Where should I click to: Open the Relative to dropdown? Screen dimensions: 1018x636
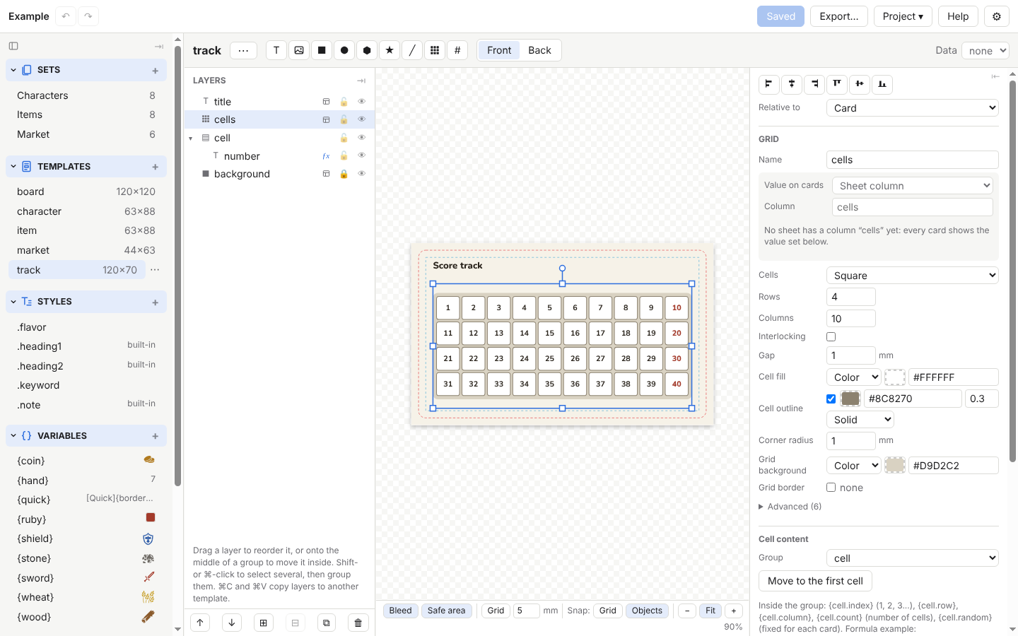(913, 108)
